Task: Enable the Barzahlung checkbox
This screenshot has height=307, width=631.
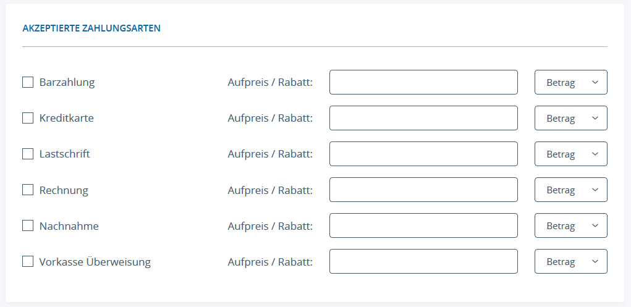Action: [x=28, y=82]
